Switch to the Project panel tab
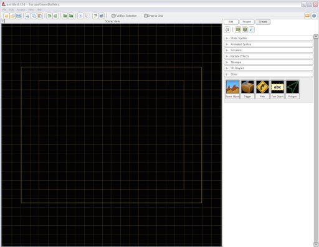 [x=247, y=22]
